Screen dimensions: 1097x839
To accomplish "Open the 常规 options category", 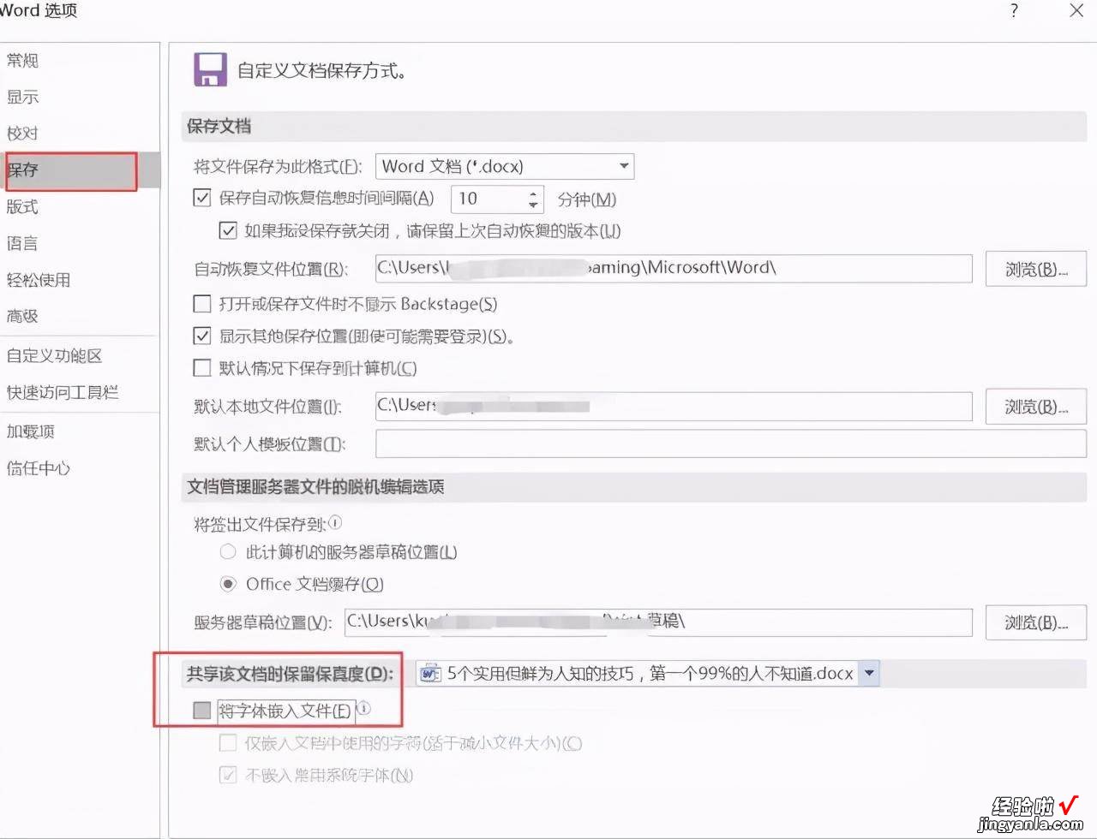I will pos(23,61).
